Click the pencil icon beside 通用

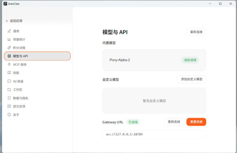pos(9,31)
